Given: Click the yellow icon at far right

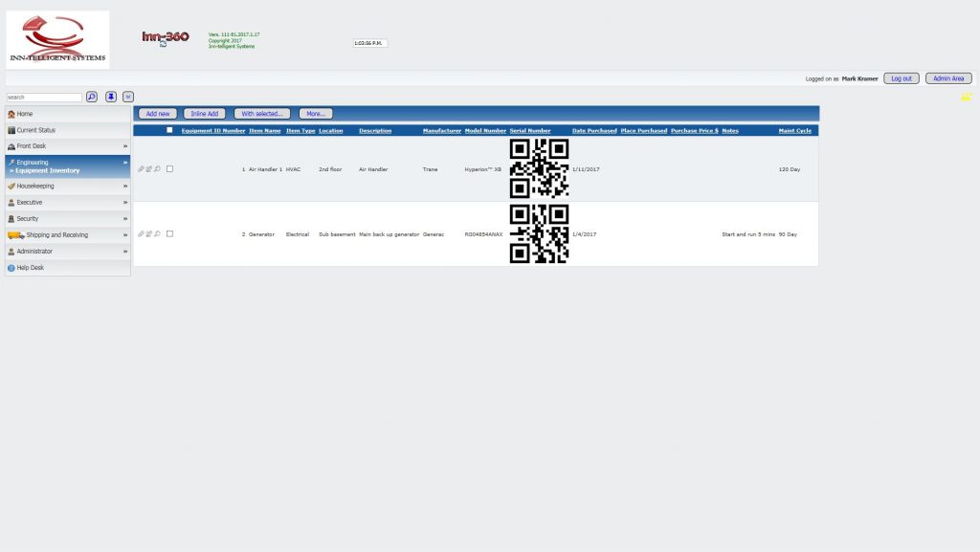Looking at the screenshot, I should pos(967,97).
